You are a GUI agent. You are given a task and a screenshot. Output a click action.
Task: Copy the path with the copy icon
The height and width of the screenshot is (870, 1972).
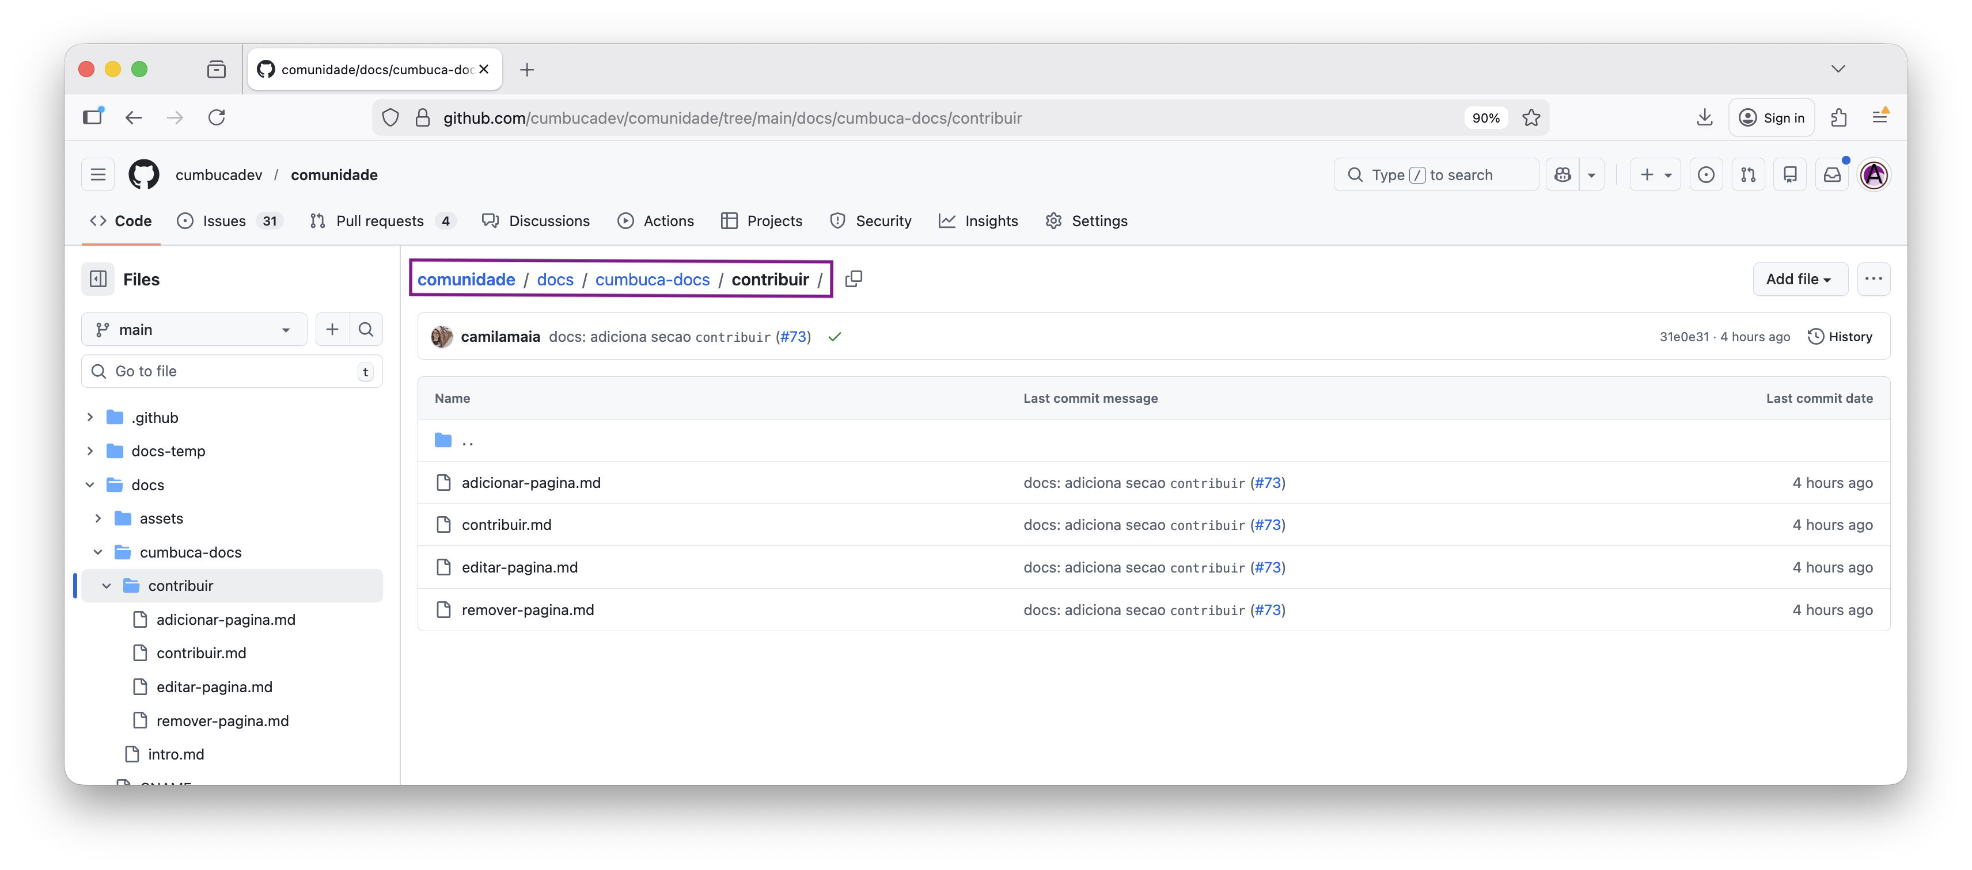point(854,279)
